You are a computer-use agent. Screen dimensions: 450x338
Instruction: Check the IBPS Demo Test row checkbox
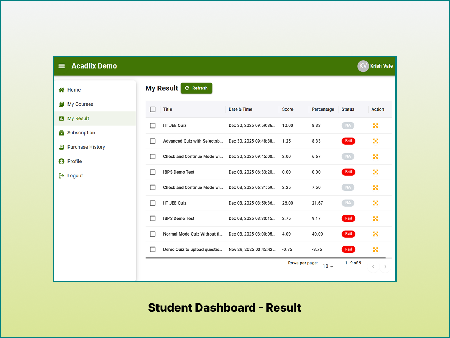(x=153, y=172)
